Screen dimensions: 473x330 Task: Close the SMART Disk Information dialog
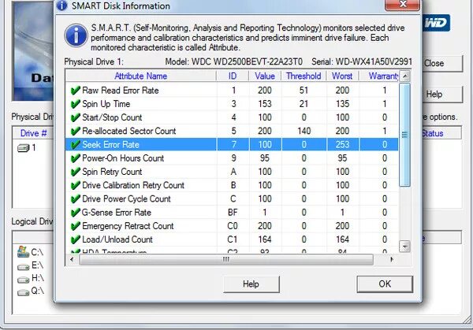tap(402, 4)
